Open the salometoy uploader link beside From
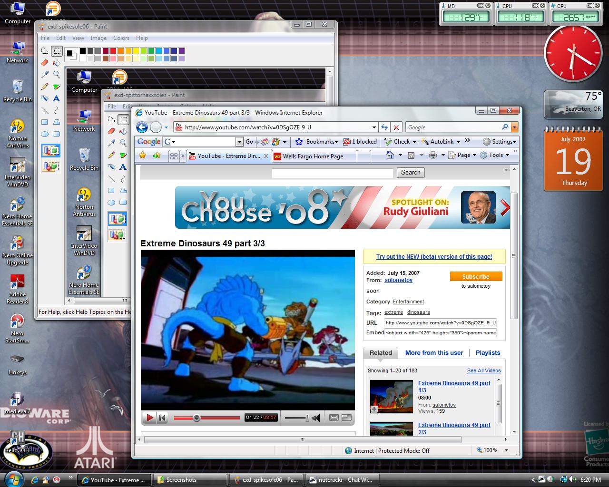 pos(398,280)
